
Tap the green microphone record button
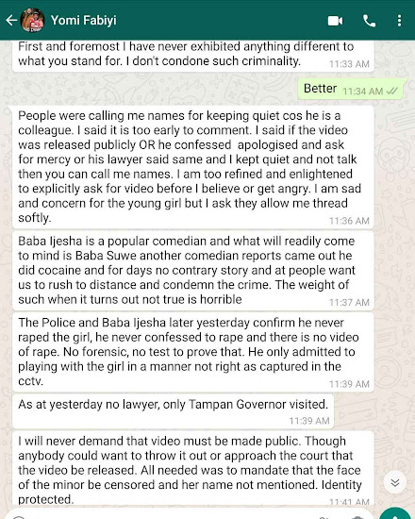click(395, 514)
